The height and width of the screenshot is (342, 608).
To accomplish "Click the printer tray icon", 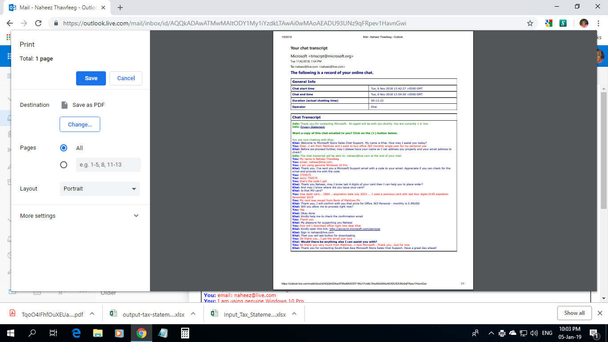I will [502, 333].
